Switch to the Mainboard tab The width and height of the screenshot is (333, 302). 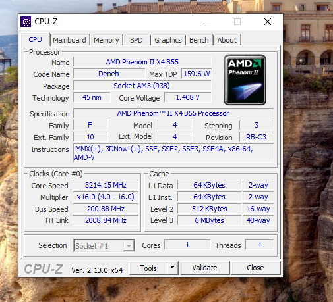[x=69, y=40]
